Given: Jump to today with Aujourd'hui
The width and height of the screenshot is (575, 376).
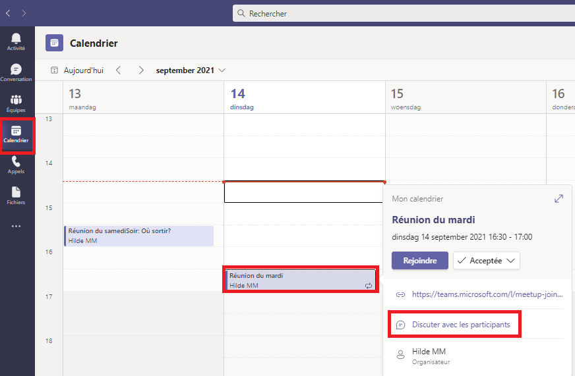Looking at the screenshot, I should (x=84, y=70).
